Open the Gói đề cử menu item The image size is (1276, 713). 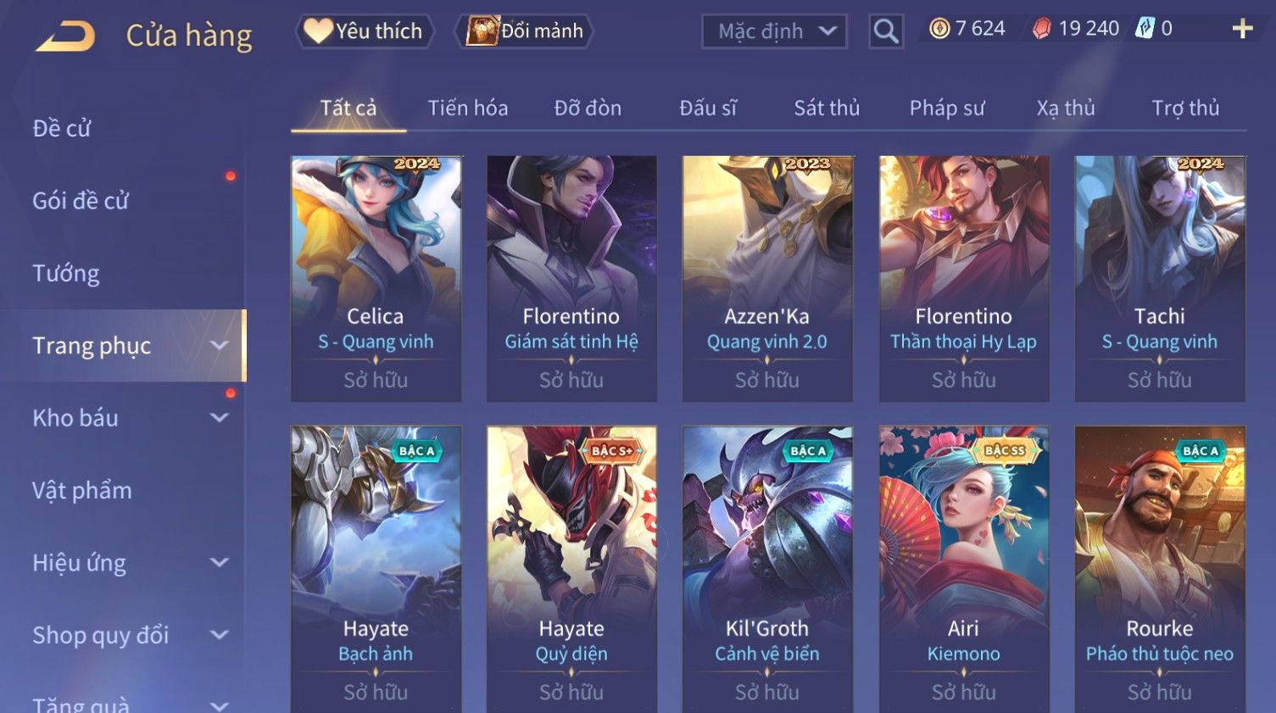click(x=81, y=201)
